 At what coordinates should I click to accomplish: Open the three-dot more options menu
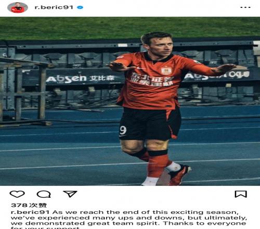point(245,7)
